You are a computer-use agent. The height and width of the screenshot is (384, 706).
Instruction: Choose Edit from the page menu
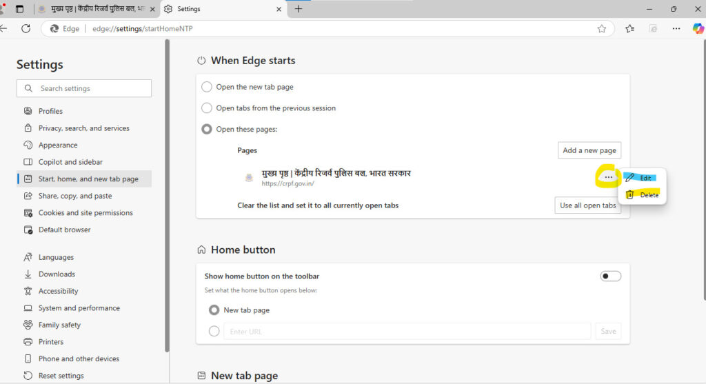(642, 178)
